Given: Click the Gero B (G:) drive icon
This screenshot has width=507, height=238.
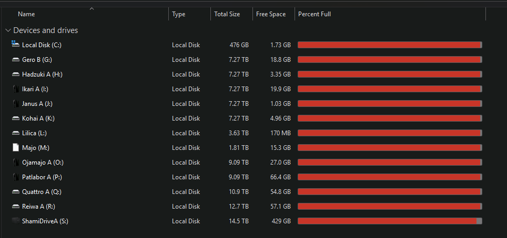Looking at the screenshot, I should (16, 60).
